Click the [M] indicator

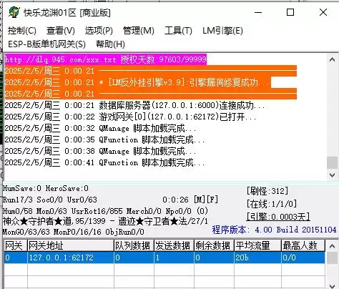pos(200,200)
